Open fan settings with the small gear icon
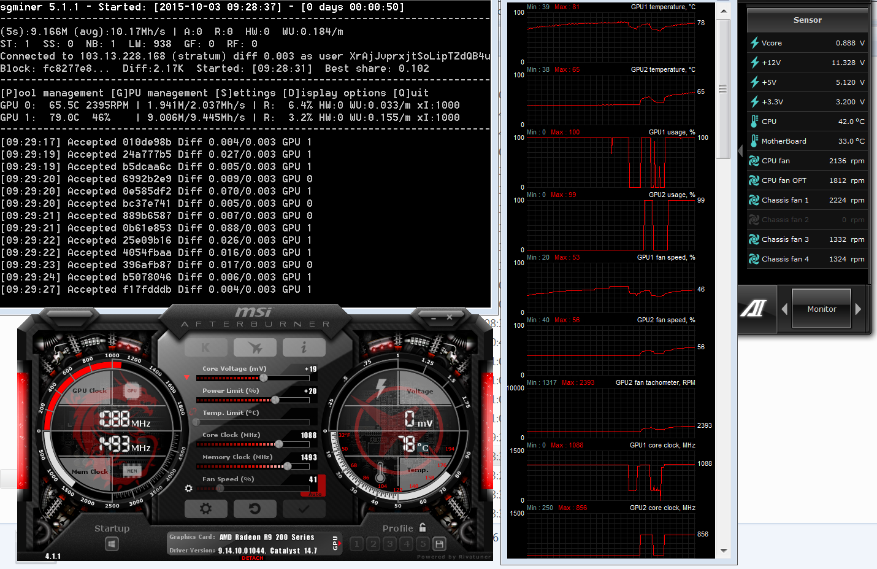Screen dimensions: 877x569 pyautogui.click(x=189, y=489)
